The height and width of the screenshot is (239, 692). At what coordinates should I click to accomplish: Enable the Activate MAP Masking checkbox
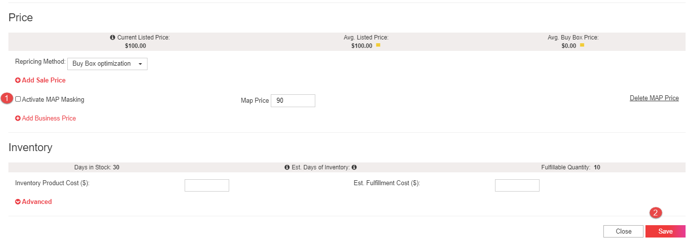point(18,99)
